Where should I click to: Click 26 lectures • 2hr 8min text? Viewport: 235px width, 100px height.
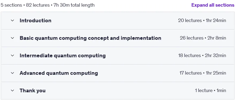click(x=203, y=38)
